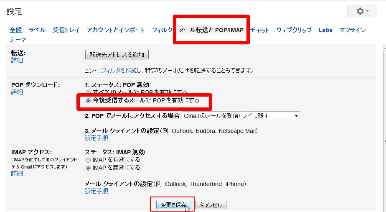
Task: Switch to the 全般 tab
Action: [x=15, y=30]
